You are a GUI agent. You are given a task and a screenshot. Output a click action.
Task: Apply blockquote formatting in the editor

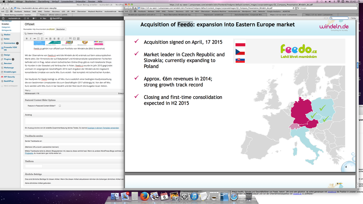(x=47, y=39)
